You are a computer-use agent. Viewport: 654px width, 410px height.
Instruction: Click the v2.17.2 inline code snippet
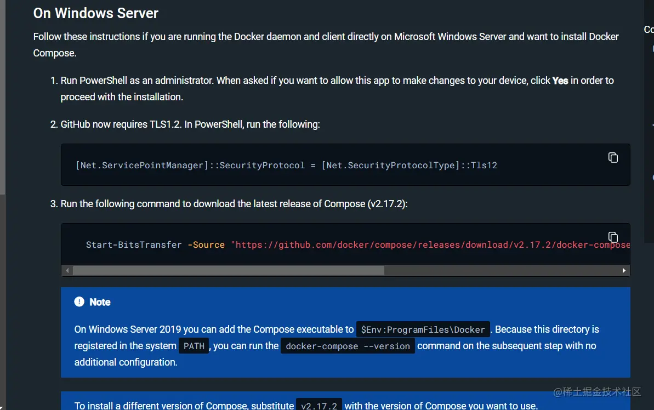pos(319,406)
